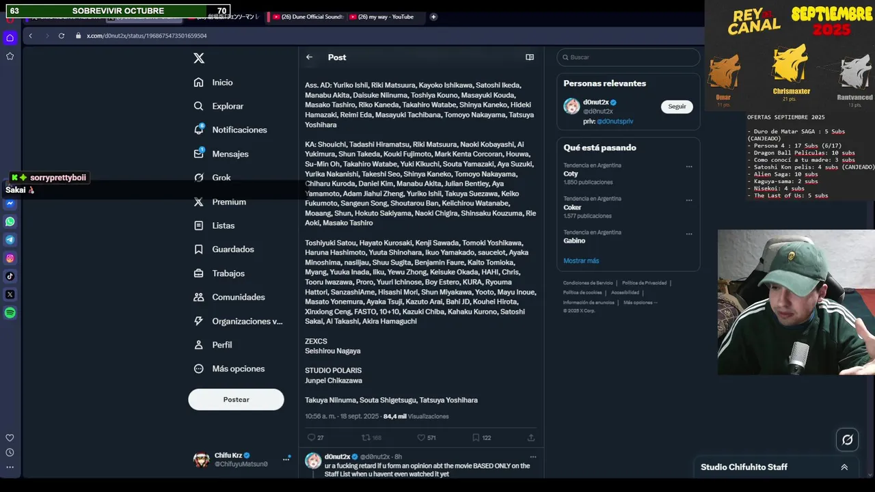This screenshot has height=492, width=875.
Task: Switch to my way - YouTube tab
Action: point(385,16)
